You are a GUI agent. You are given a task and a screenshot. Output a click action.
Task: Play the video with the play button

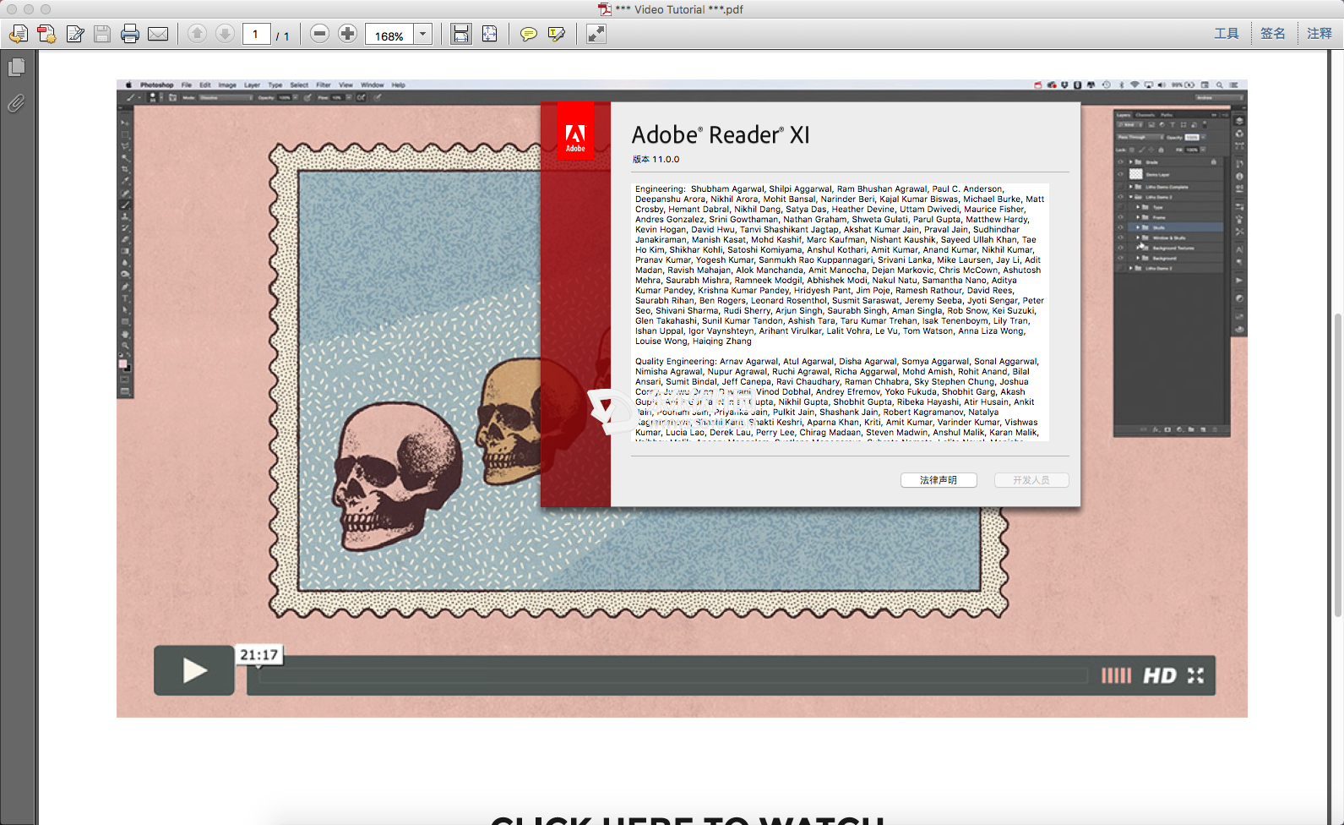click(194, 670)
